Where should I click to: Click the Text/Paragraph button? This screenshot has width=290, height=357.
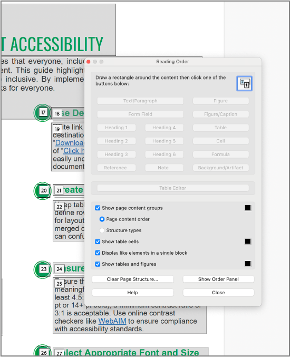point(140,101)
